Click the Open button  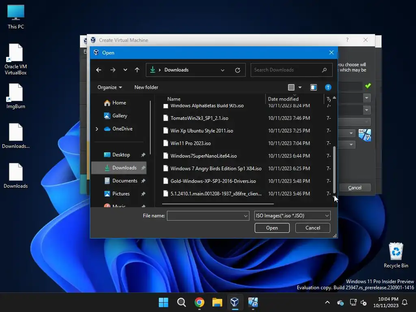coord(272,228)
